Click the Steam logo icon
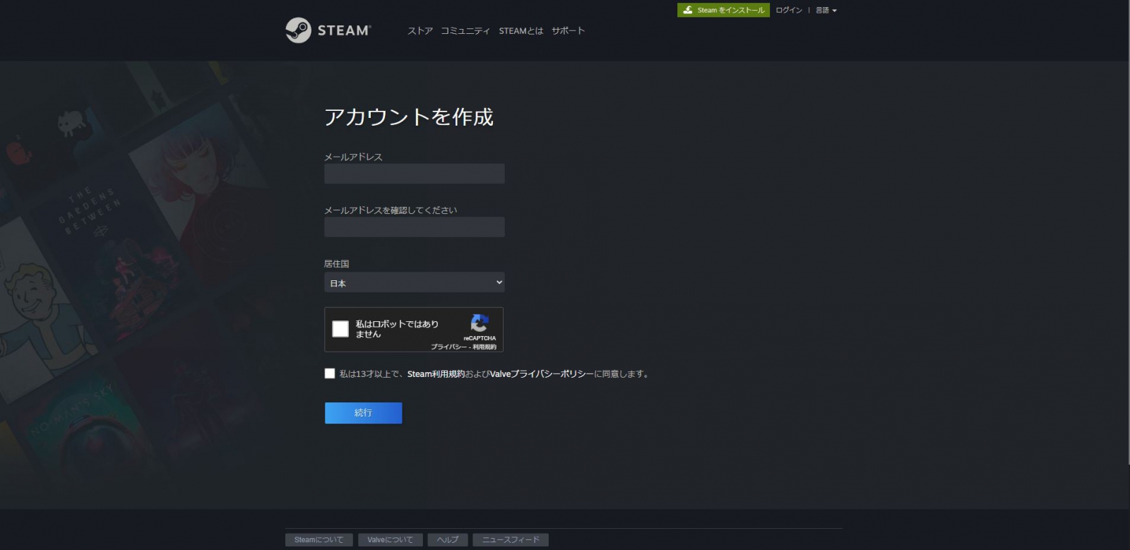Image resolution: width=1130 pixels, height=550 pixels. tap(298, 30)
